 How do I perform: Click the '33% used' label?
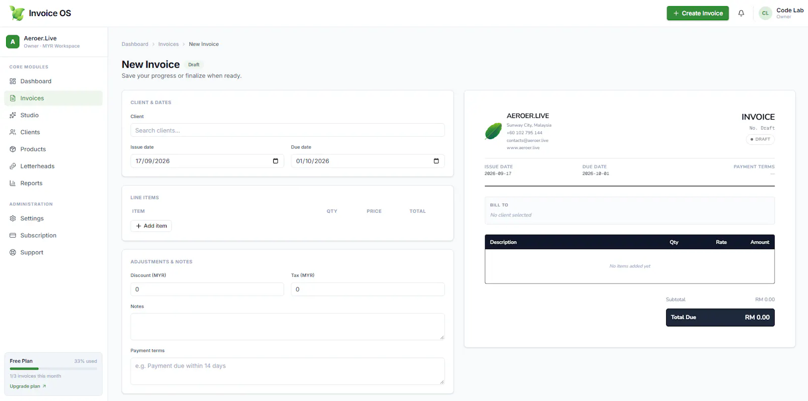coord(85,361)
